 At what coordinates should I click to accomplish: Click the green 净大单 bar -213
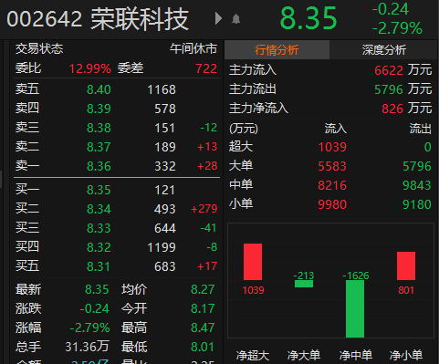304,284
